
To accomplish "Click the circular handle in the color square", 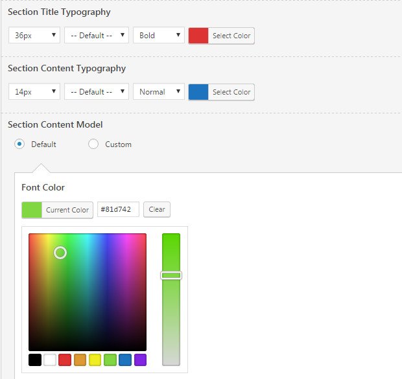I will click(60, 253).
